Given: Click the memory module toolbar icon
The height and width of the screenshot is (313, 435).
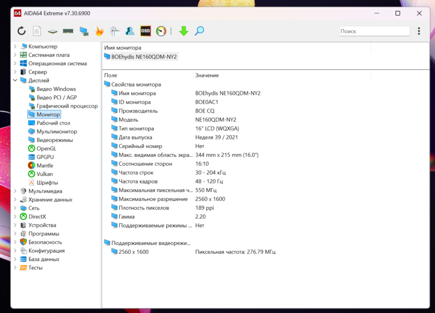Looking at the screenshot, I should point(68,31).
